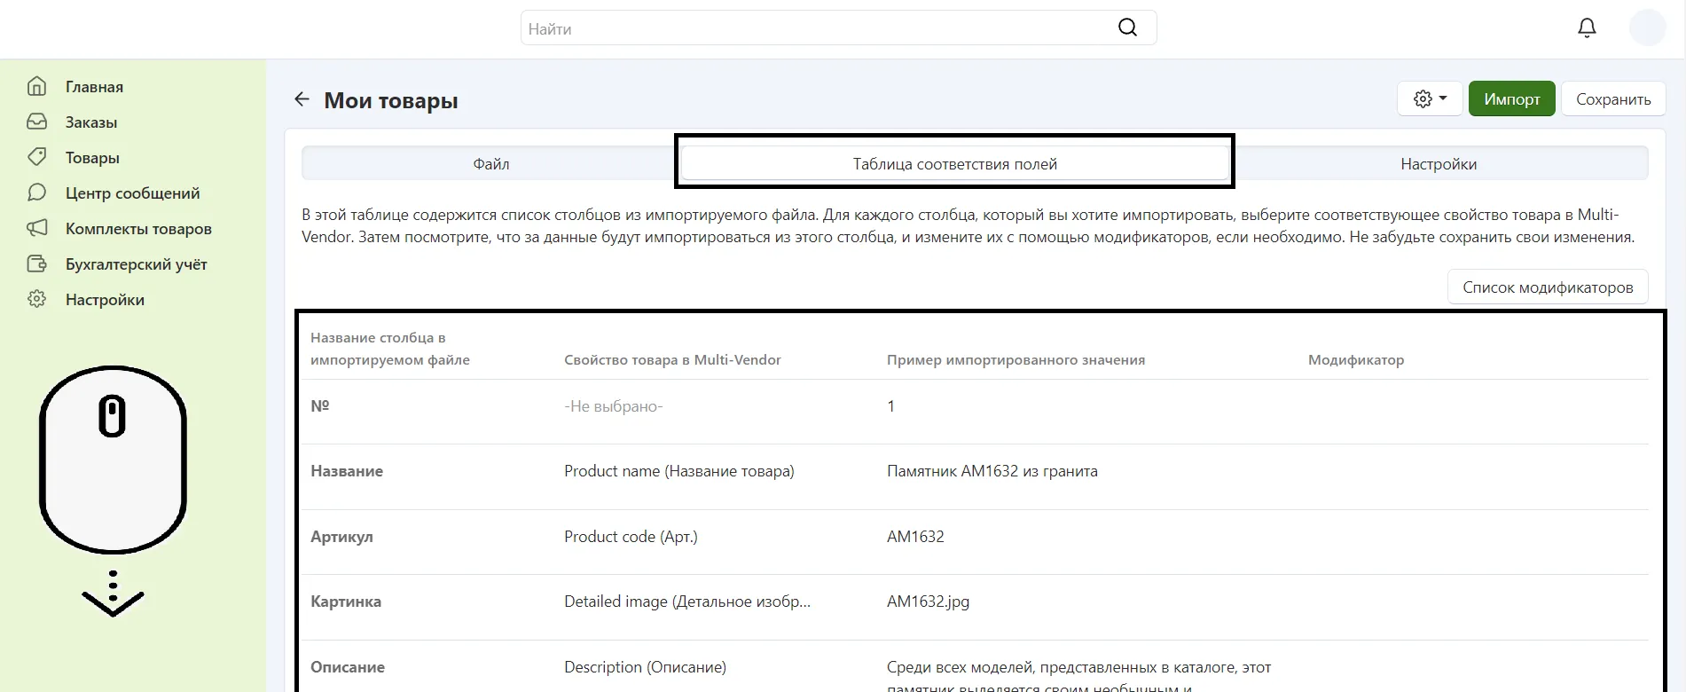The width and height of the screenshot is (1686, 692).
Task: Click the Товары tag icon
Action: [x=36, y=157]
